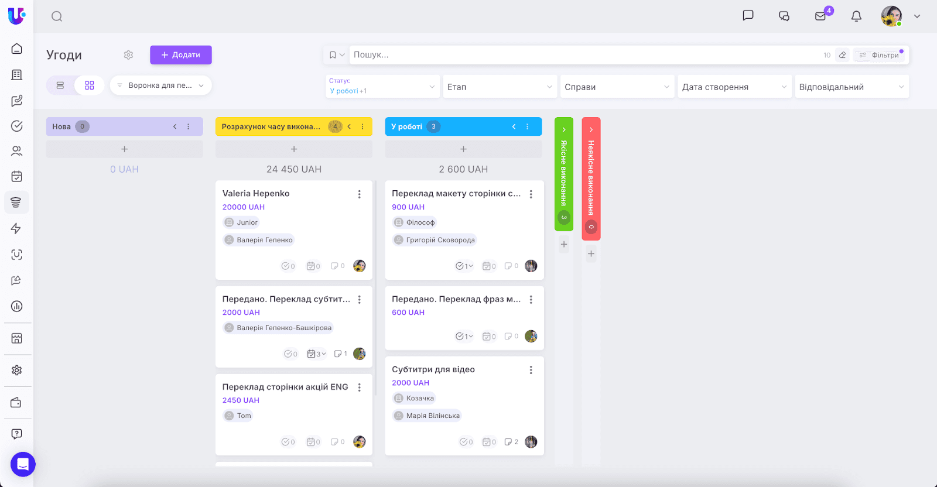Go to Home in the sidebar
The width and height of the screenshot is (937, 487).
tap(17, 49)
